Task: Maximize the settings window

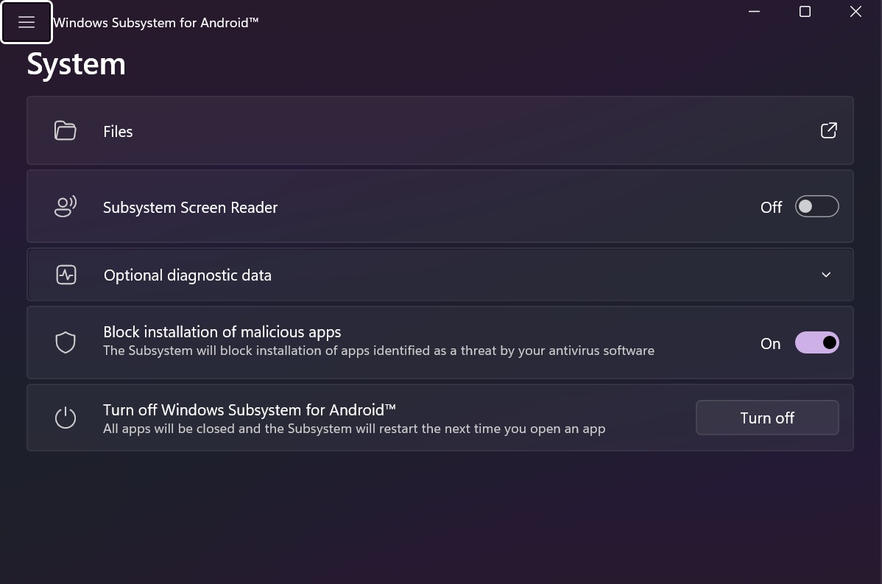Action: (805, 12)
